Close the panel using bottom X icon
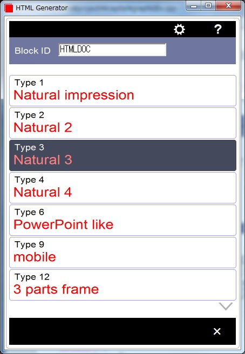This screenshot has height=354, width=245. coord(217,331)
